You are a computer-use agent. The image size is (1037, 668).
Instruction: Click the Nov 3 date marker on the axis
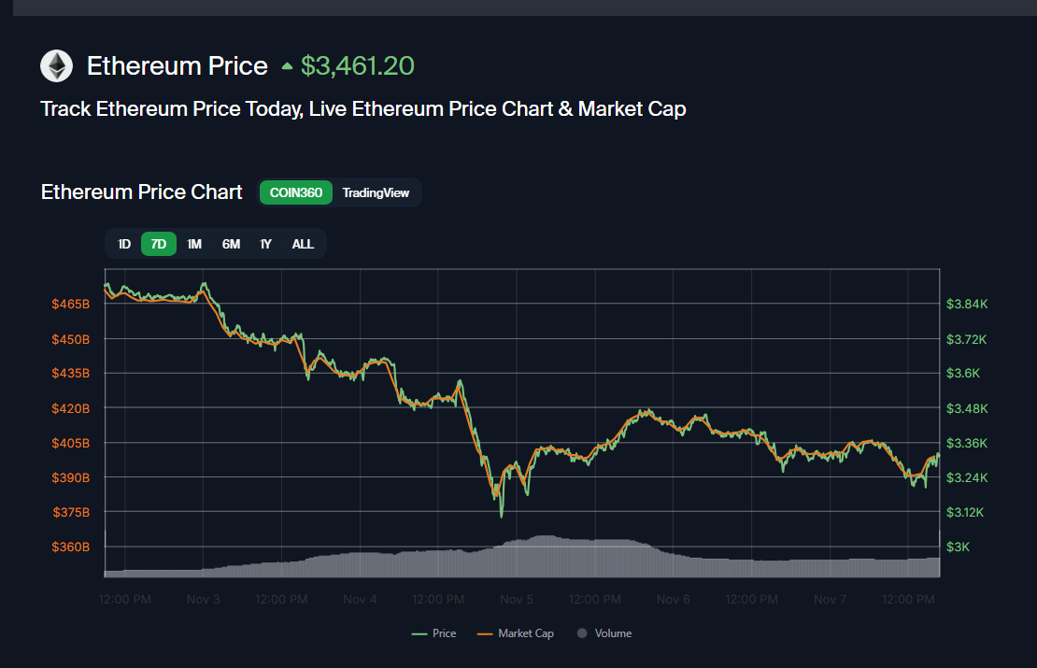(x=204, y=599)
